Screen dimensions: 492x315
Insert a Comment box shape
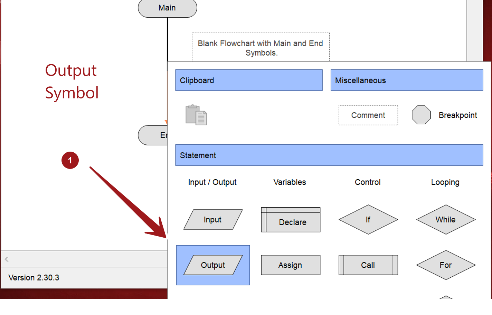tap(368, 115)
